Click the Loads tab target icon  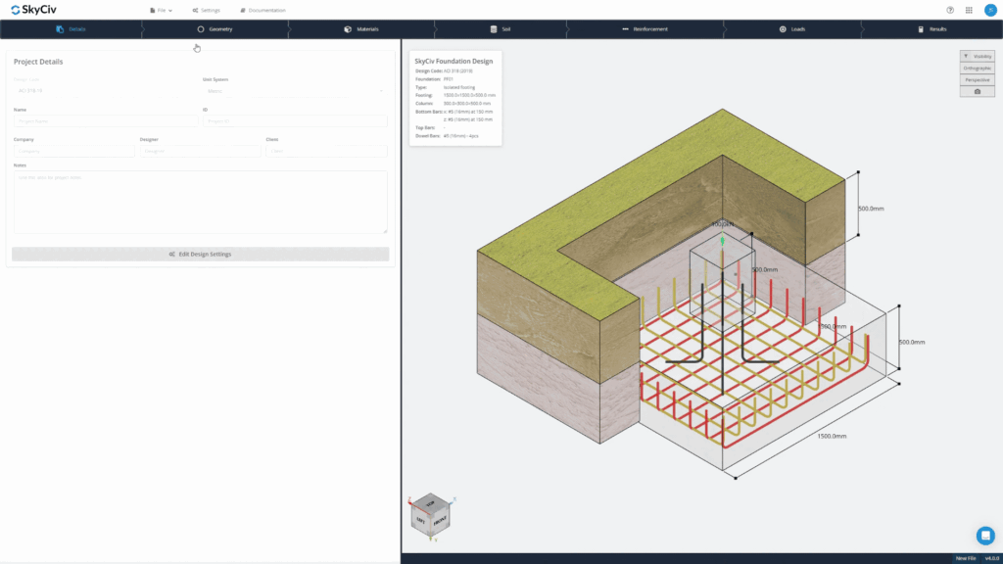(783, 29)
